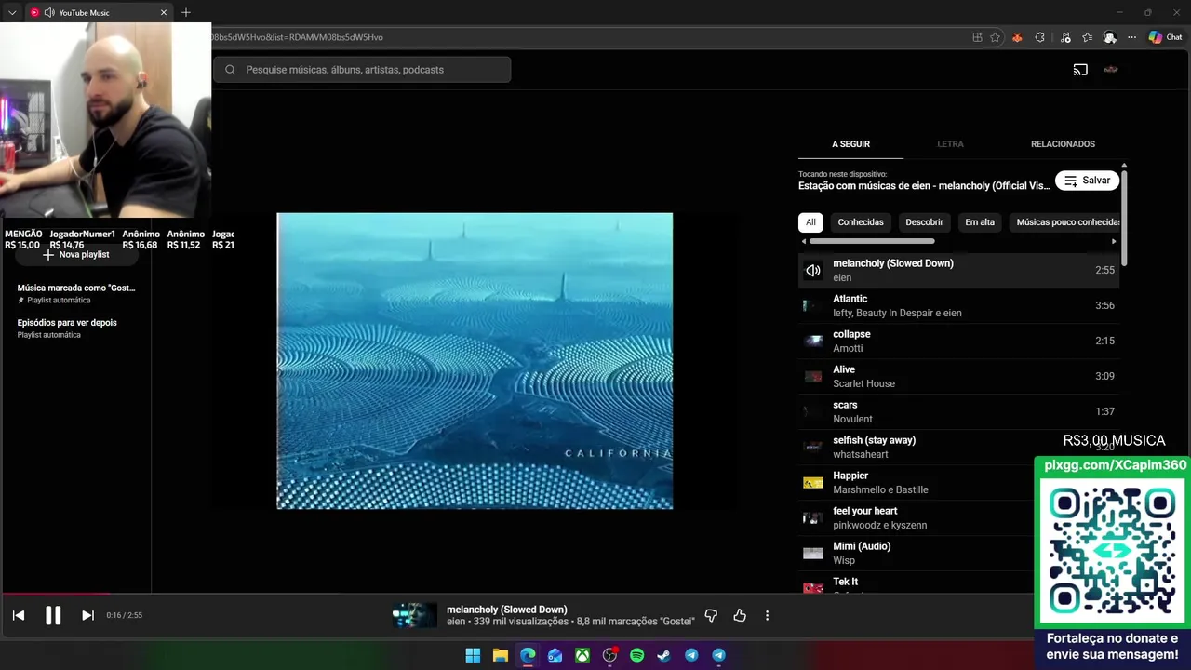
Task: Open Steam from the taskbar
Action: click(663, 655)
